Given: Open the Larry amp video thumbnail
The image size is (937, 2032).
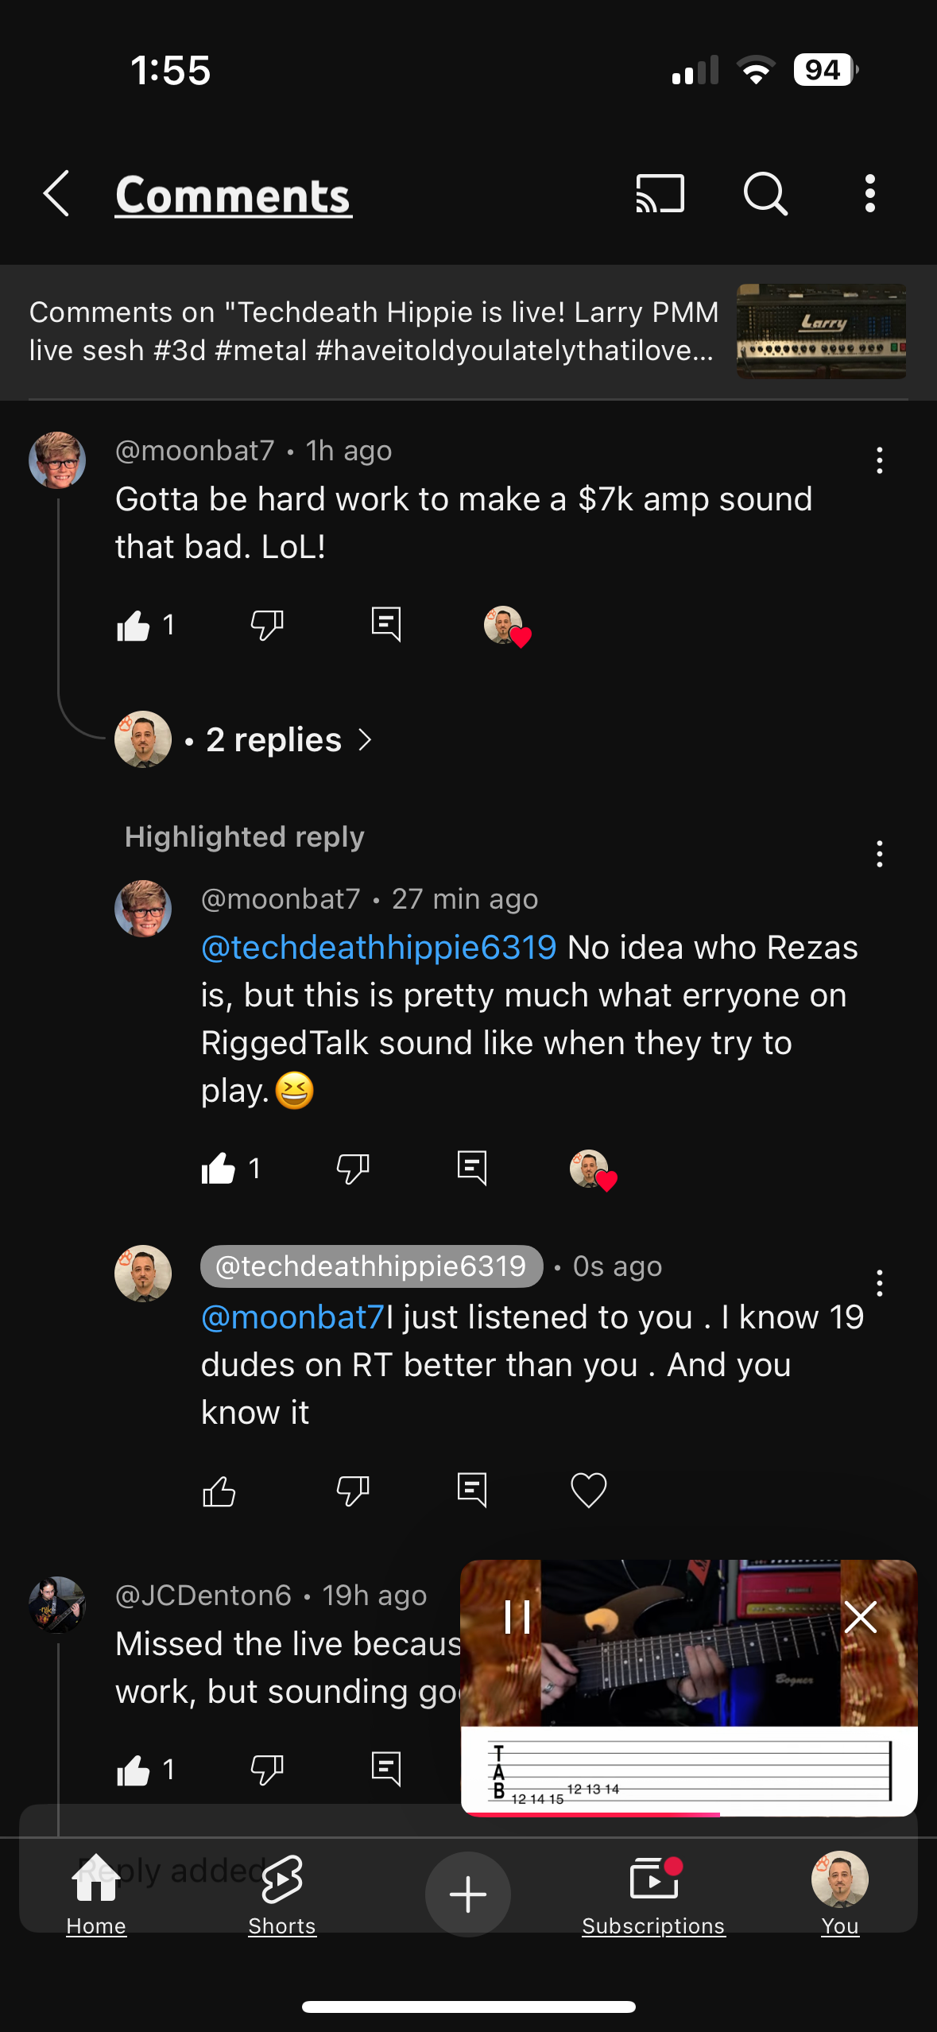Looking at the screenshot, I should pyautogui.click(x=821, y=331).
